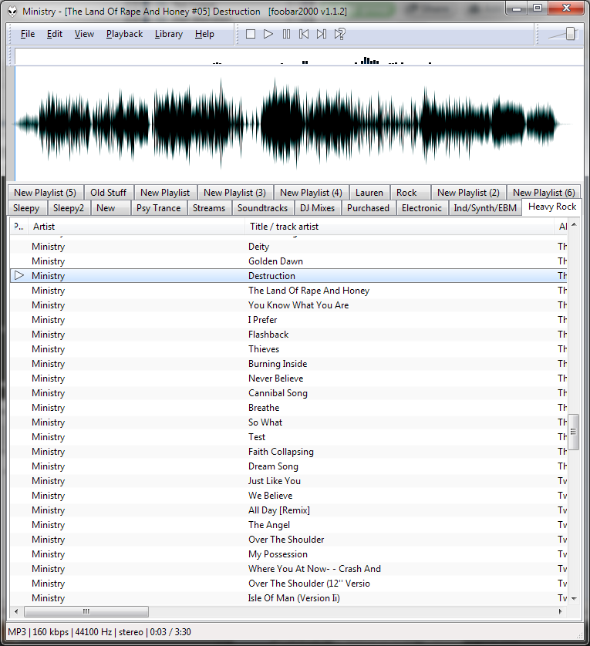Image resolution: width=590 pixels, height=646 pixels.
Task: Select the track So What
Action: point(288,422)
